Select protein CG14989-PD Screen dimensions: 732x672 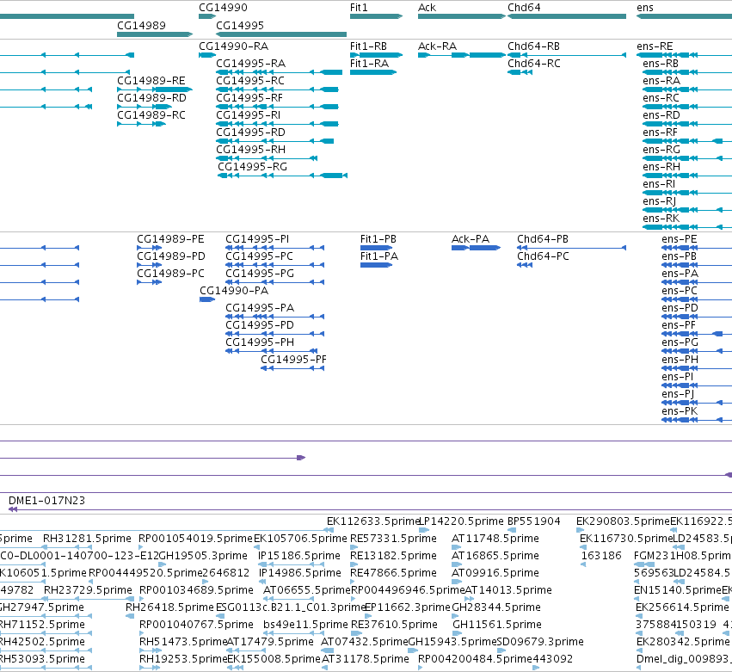click(x=150, y=265)
